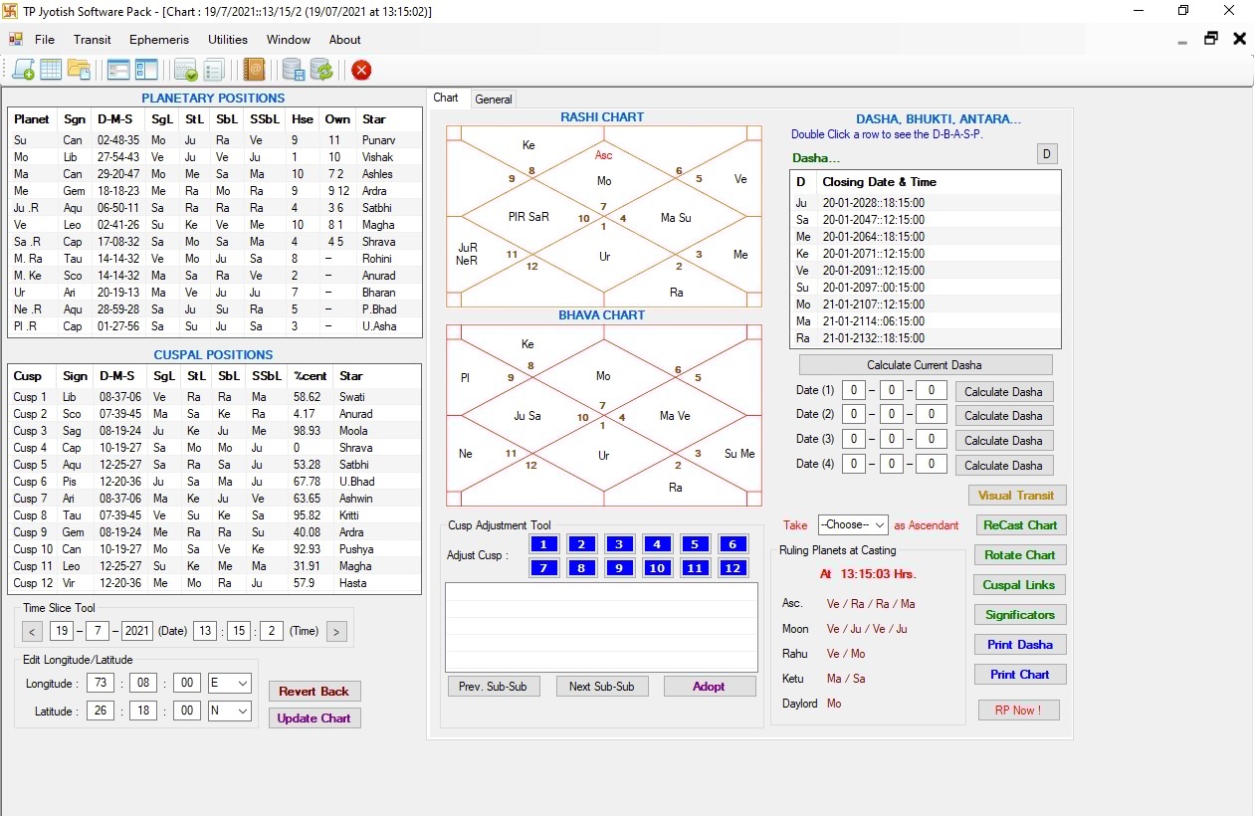Click the address book toolbar icon

pos(255,70)
